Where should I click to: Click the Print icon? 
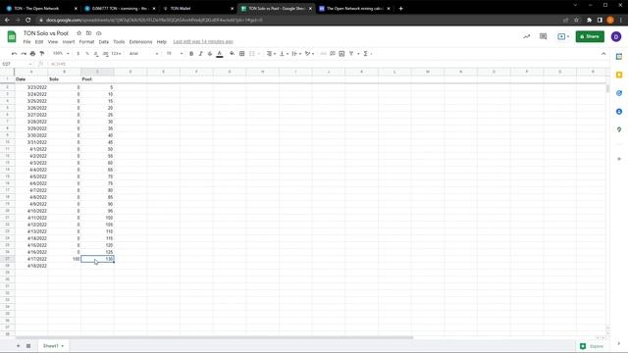tap(32, 54)
